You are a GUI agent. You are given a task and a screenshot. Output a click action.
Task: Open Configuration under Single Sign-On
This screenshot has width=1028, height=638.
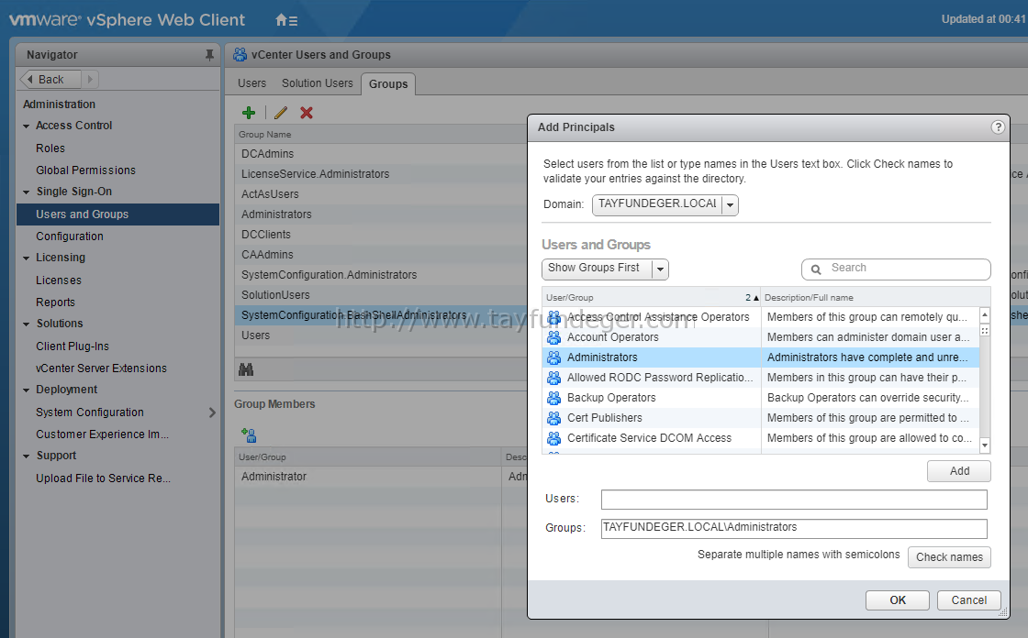70,236
